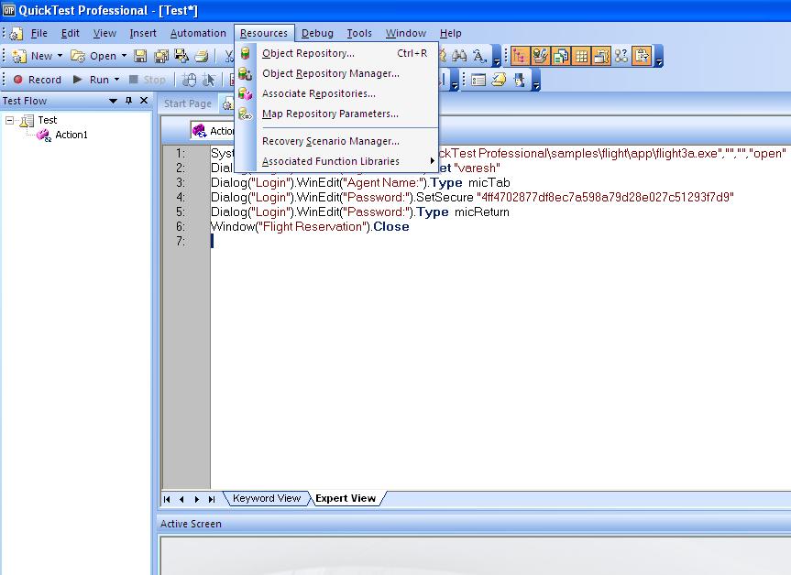Expand the Open dropdown arrow

point(124,56)
